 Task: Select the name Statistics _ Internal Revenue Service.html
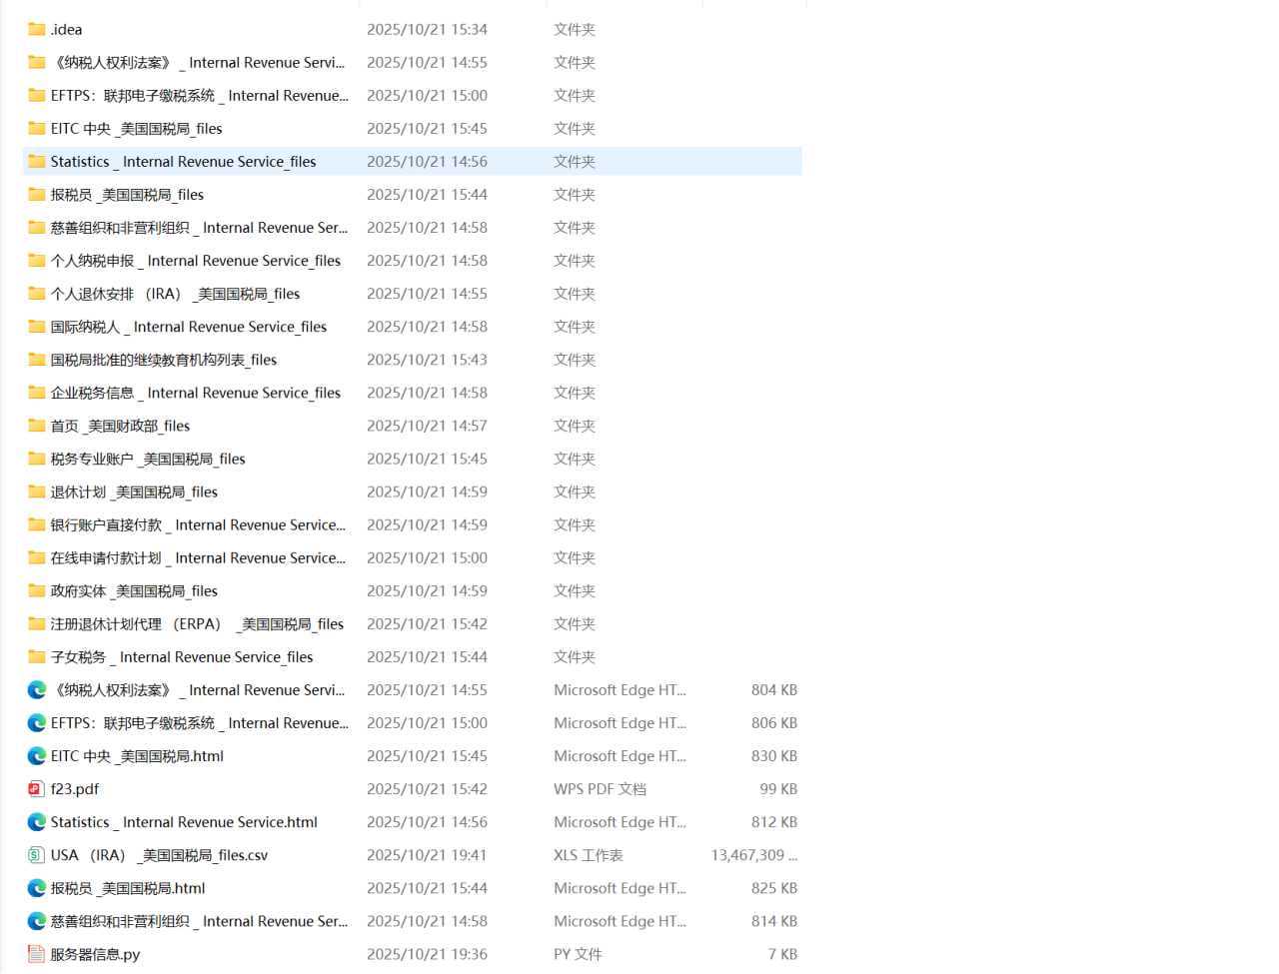(184, 821)
